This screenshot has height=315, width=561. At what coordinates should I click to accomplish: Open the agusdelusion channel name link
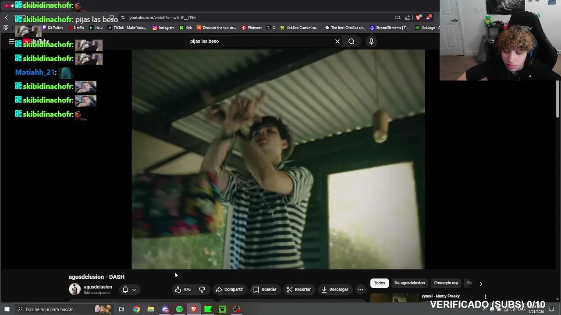[98, 287]
